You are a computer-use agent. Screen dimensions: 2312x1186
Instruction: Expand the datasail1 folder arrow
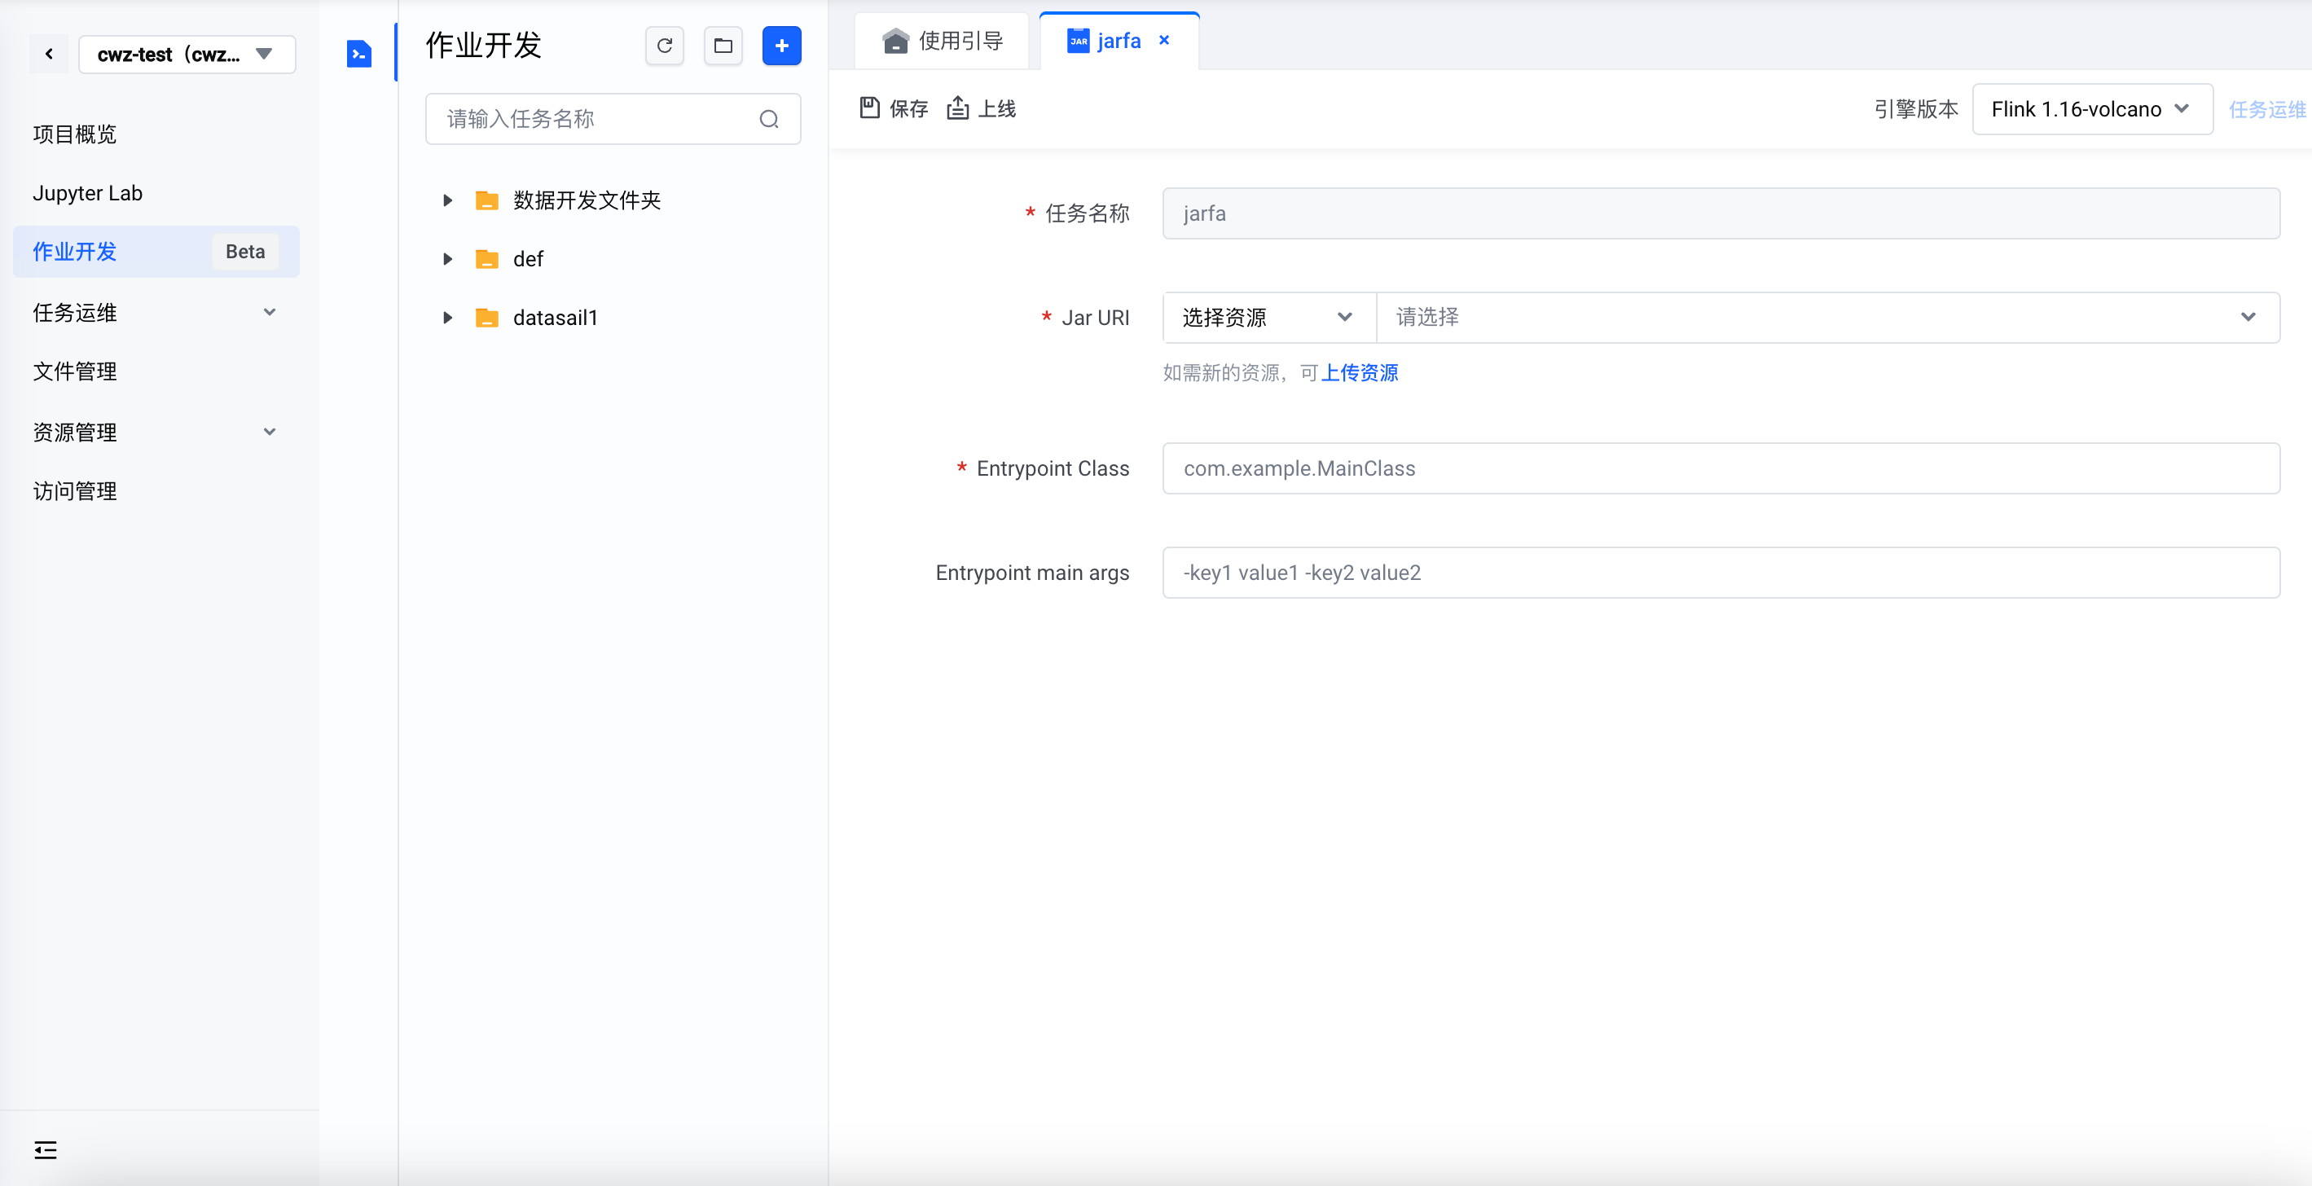click(447, 318)
